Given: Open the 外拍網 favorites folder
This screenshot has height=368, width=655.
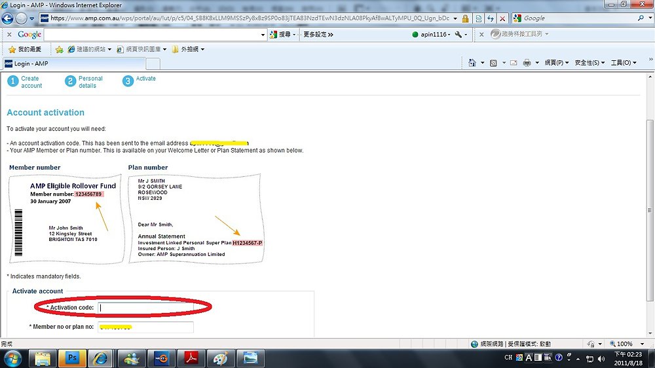Looking at the screenshot, I should pos(188,49).
